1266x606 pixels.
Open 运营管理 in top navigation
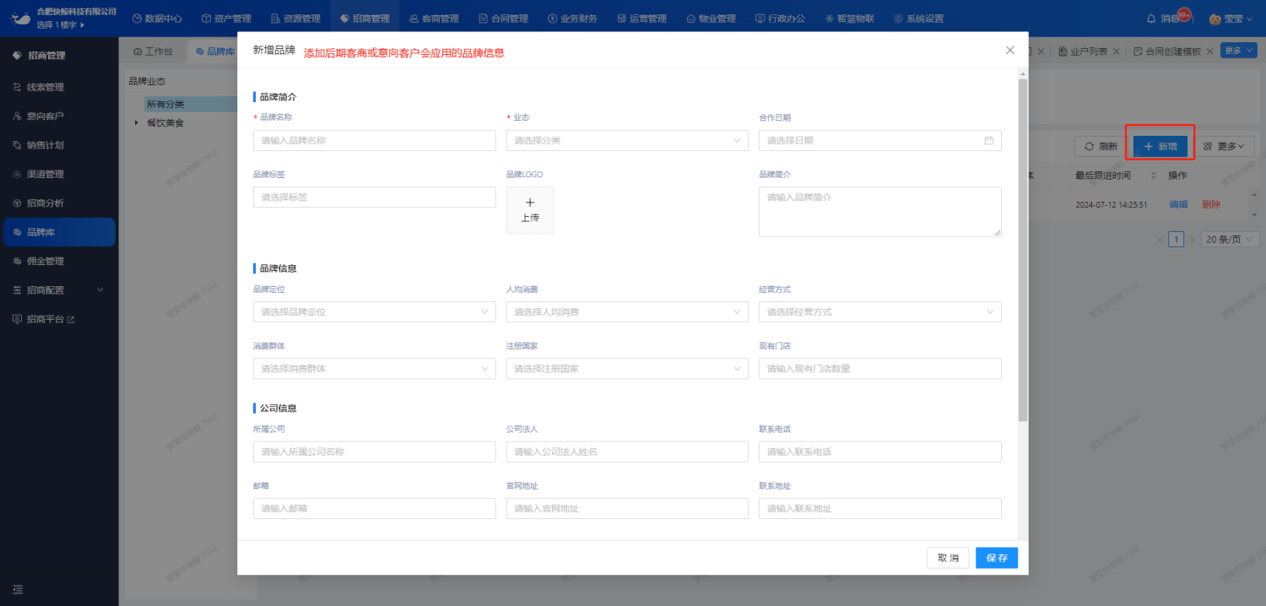click(641, 19)
